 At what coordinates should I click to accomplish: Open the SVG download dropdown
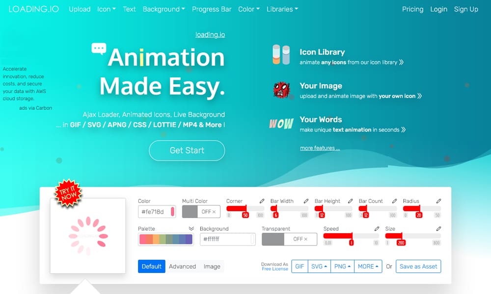[320, 266]
